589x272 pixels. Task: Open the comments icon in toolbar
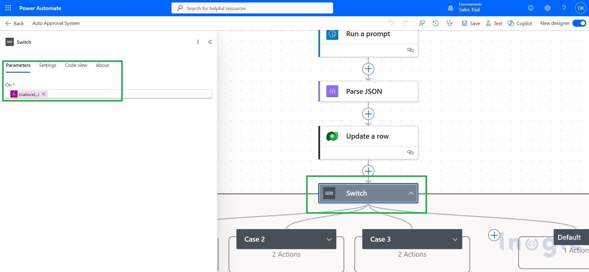tap(422, 23)
